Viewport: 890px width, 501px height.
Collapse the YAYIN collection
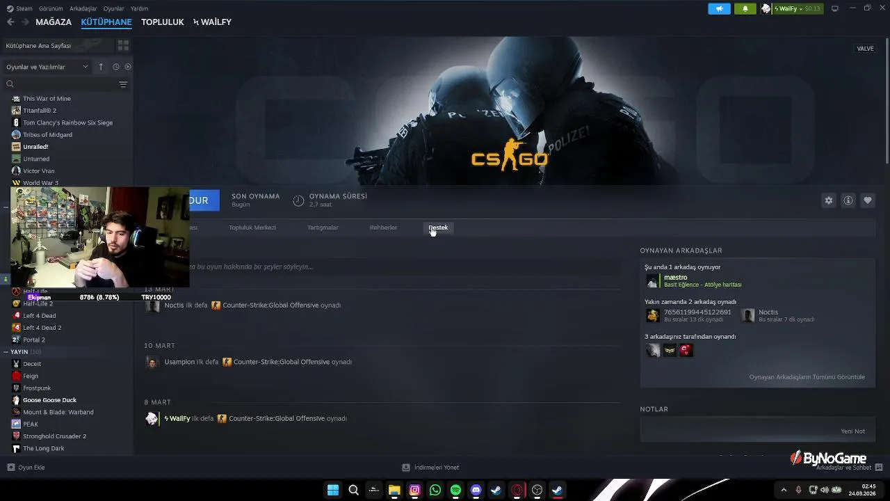[7, 352]
